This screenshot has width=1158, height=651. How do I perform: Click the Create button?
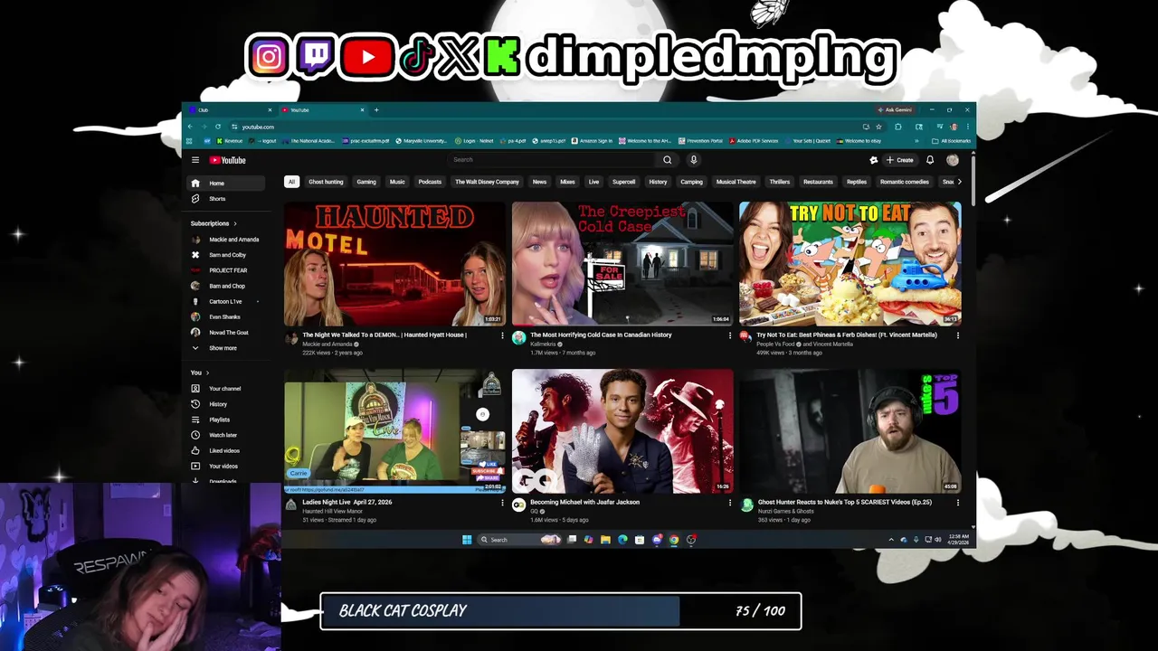click(900, 160)
